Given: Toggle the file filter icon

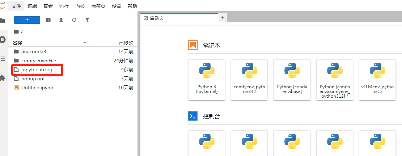Looking at the screenshot, I should (x=87, y=20).
